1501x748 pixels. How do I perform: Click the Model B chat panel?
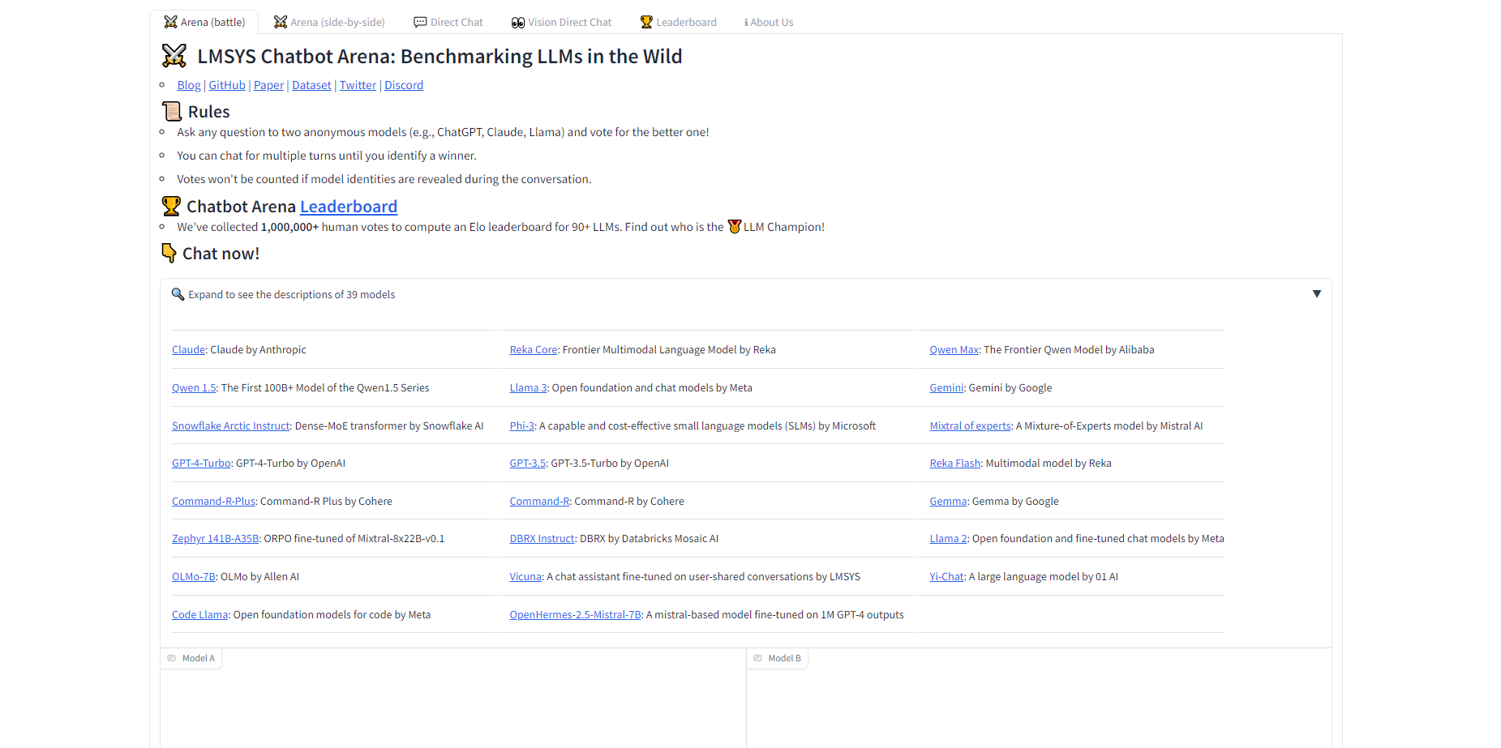tap(1039, 699)
